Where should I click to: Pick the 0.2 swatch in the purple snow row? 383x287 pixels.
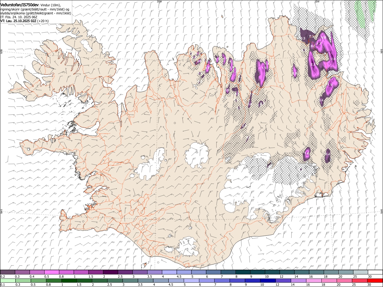7,272
